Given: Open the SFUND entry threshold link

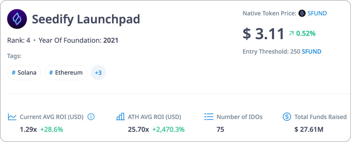Looking at the screenshot, I should 312,52.
